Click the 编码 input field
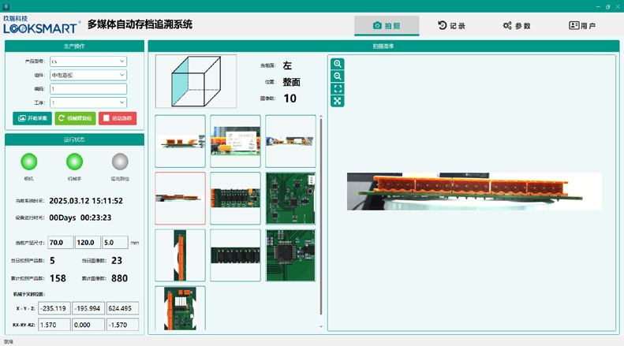 [x=88, y=89]
